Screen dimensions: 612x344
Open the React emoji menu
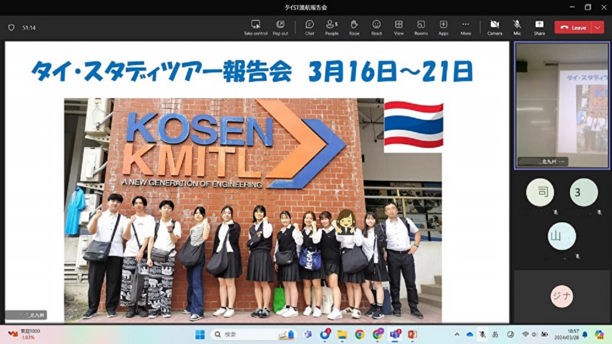376,28
